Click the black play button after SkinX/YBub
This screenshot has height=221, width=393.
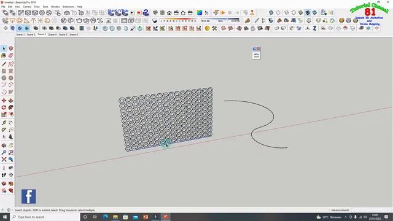(x=132, y=12)
